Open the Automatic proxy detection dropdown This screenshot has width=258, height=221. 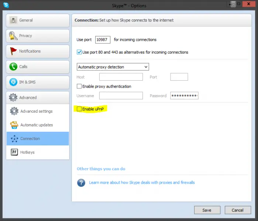[113, 67]
